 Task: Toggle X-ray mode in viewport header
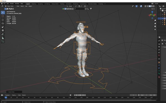pyautogui.click(x=146, y=6)
